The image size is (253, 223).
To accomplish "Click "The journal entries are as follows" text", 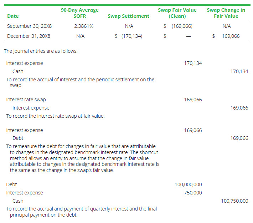I will [41, 51].
